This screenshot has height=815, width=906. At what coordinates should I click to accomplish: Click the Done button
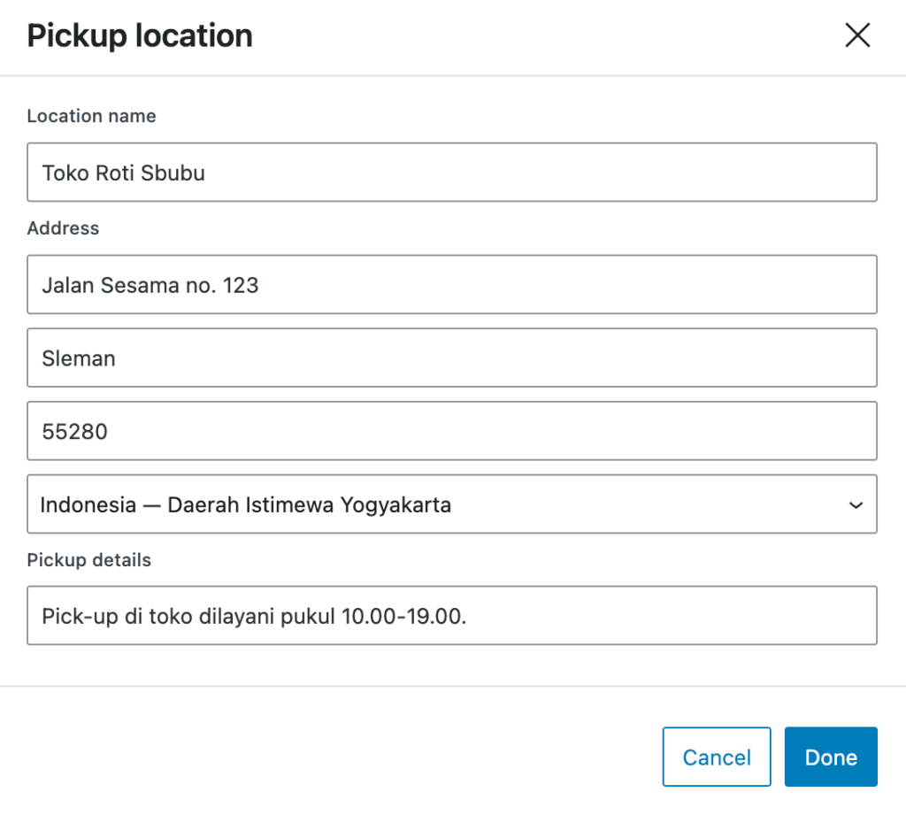(830, 757)
